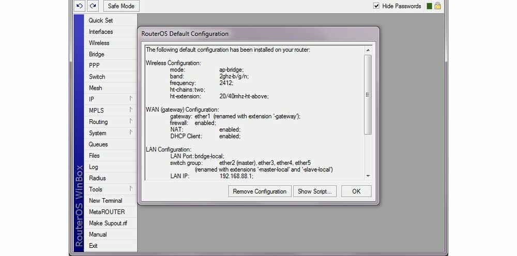Click the configuration text scrollbar thumb
The width and height of the screenshot is (517, 256).
(368, 95)
